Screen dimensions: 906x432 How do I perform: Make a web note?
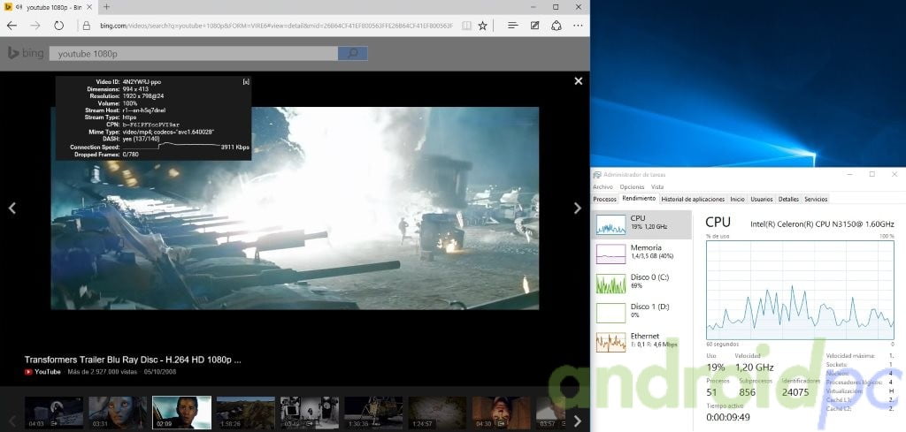(535, 26)
